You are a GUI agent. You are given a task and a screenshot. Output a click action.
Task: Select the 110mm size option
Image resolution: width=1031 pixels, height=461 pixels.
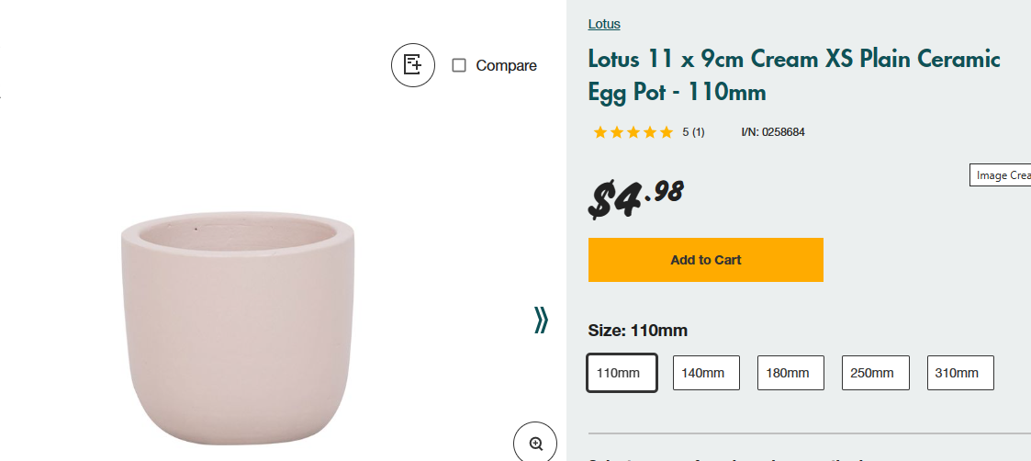(622, 373)
